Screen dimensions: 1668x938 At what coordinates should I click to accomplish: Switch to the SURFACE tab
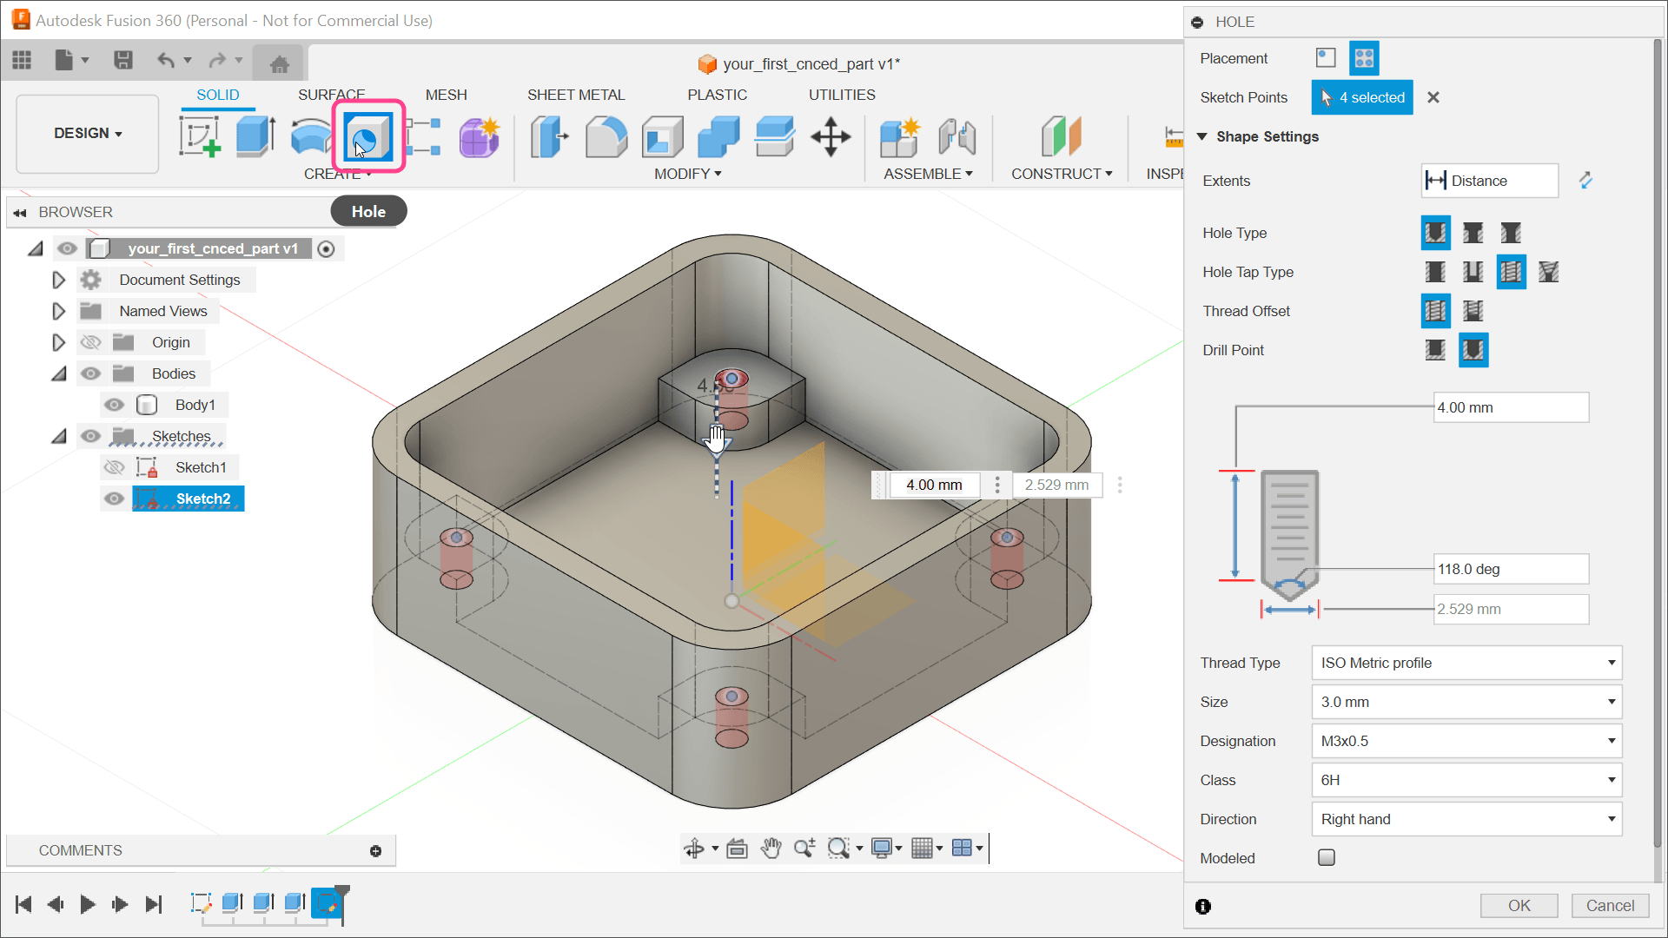331,94
